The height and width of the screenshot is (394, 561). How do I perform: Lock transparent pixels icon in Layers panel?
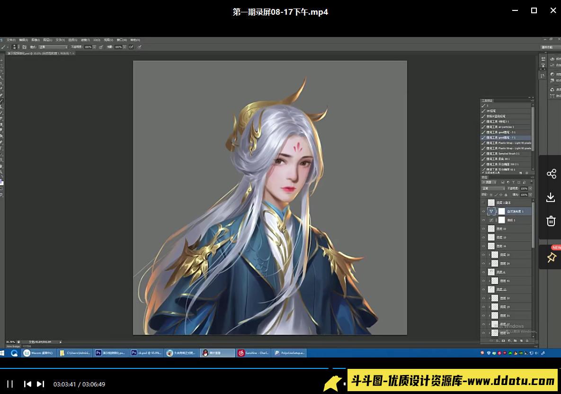pos(491,195)
